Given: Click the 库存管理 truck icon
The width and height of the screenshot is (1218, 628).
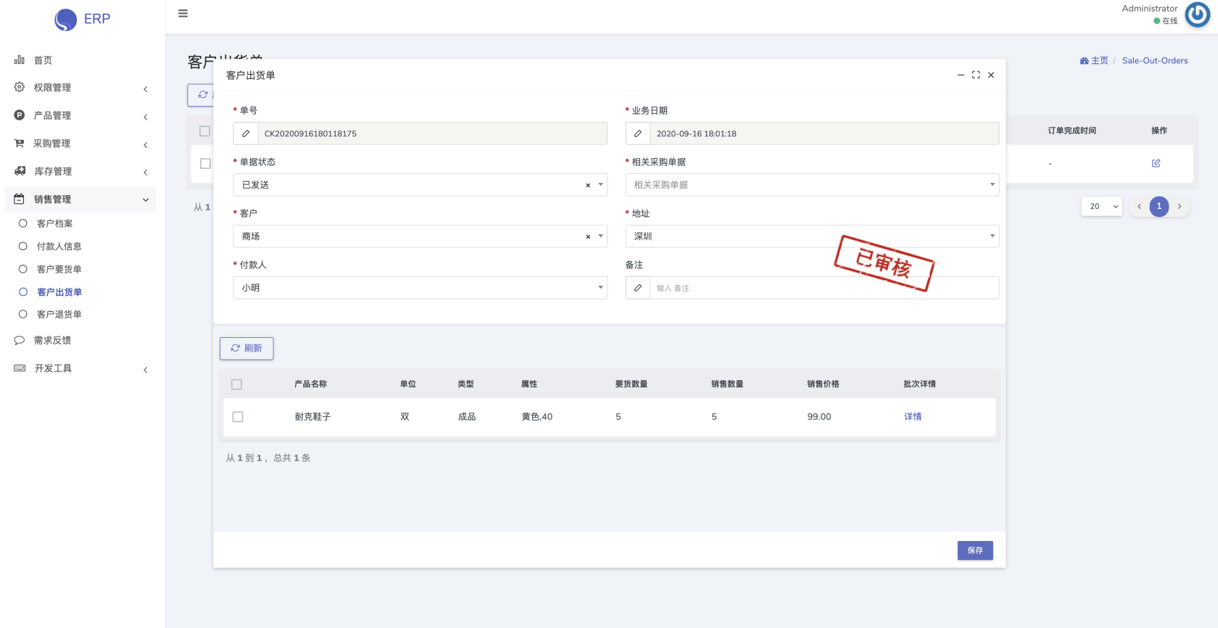Looking at the screenshot, I should point(20,171).
